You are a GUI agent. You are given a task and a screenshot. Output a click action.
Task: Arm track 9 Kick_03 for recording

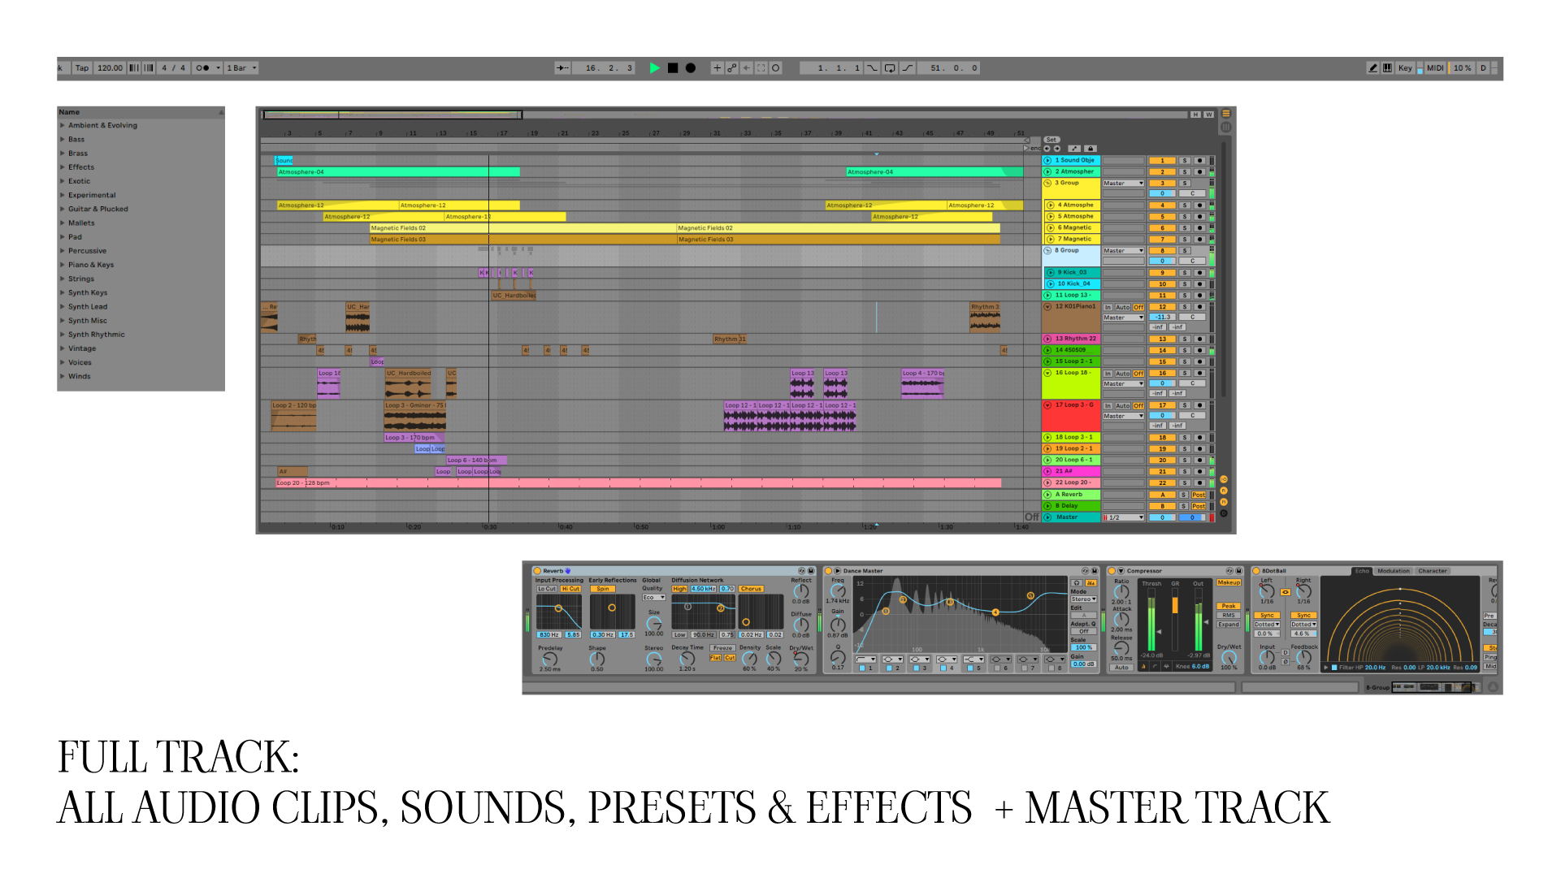[1199, 273]
